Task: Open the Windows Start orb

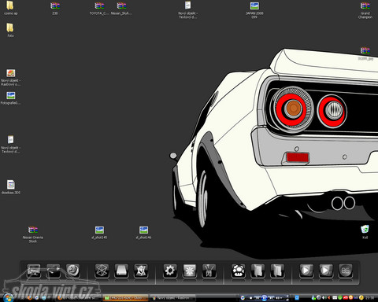Action: 9,297
